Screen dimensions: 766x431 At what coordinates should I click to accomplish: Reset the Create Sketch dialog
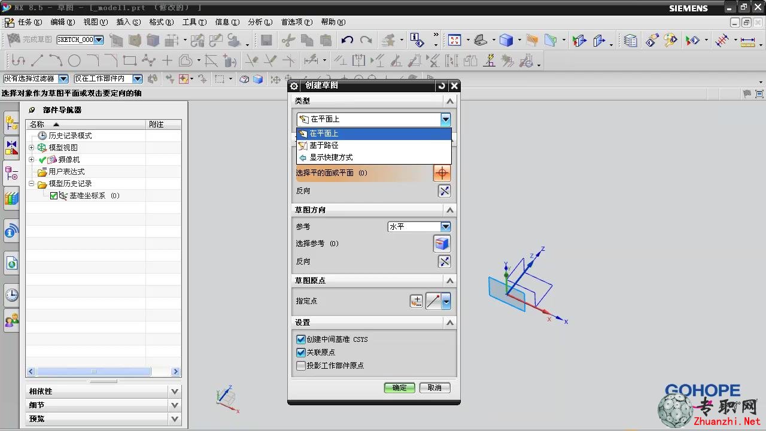[442, 86]
